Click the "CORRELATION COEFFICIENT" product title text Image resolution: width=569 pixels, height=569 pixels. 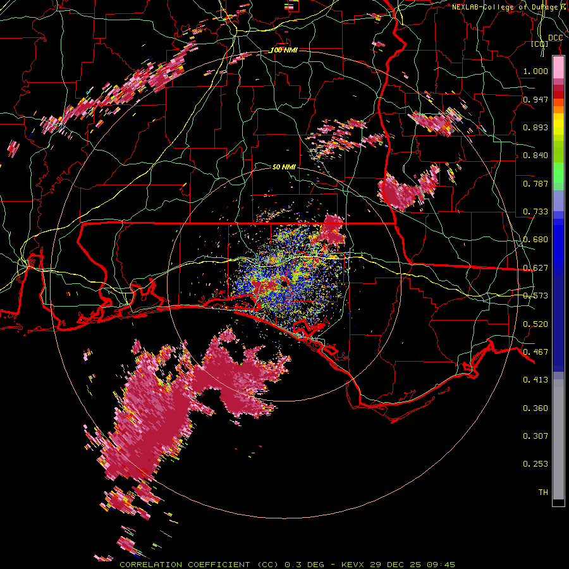(x=185, y=565)
